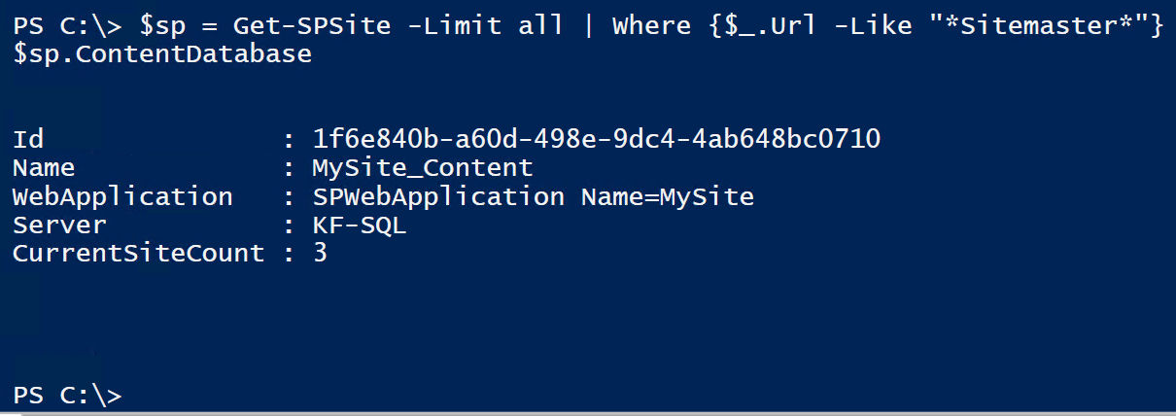Image resolution: width=1176 pixels, height=416 pixels.
Task: Select the SPWebApplication Name=MySite value
Action: 533,196
